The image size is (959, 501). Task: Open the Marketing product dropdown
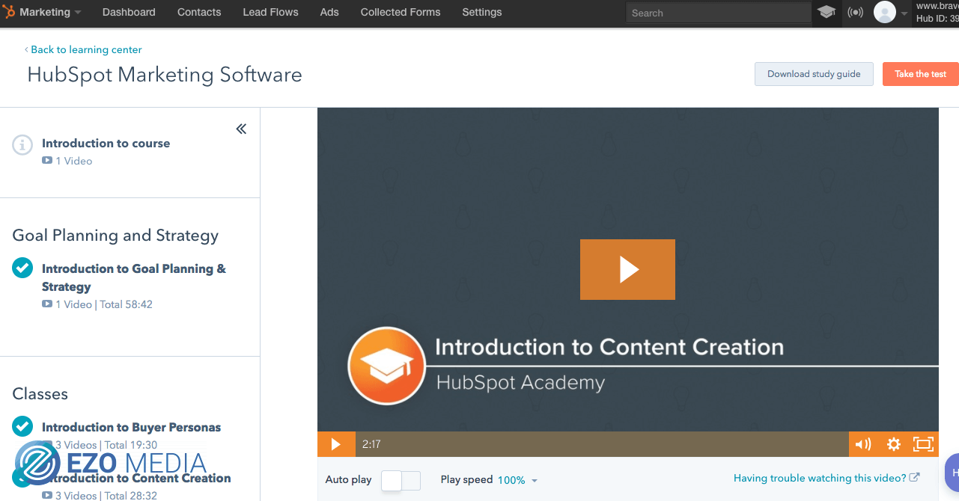tap(50, 12)
